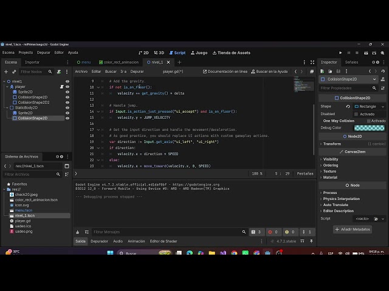Stop the running project
389x291 pixels.
pos(357,53)
